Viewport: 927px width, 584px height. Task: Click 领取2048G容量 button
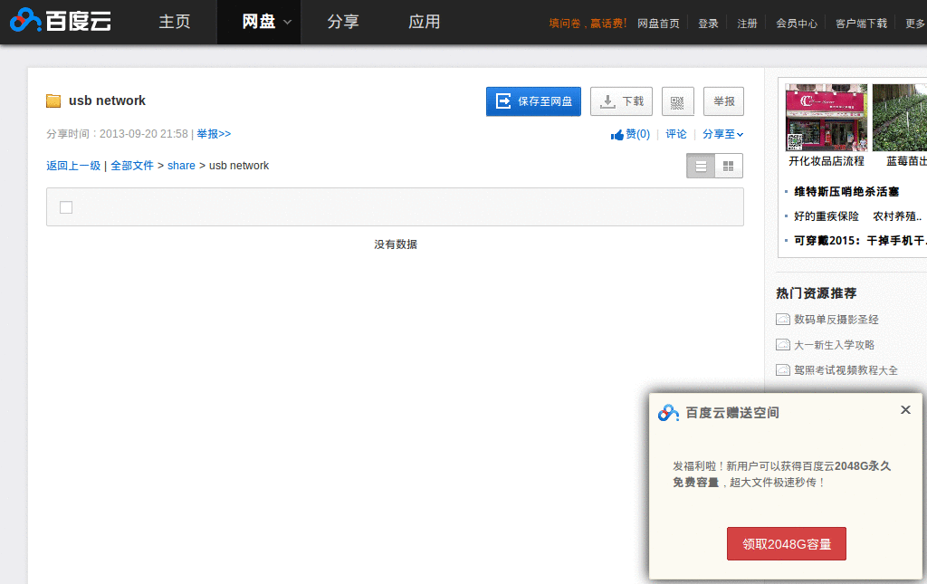coord(787,544)
